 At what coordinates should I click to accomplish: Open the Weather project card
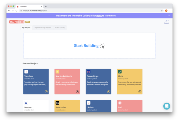pyautogui.click(x=36, y=106)
